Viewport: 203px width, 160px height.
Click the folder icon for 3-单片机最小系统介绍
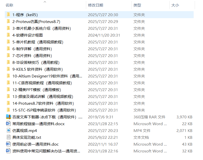tap(8, 28)
